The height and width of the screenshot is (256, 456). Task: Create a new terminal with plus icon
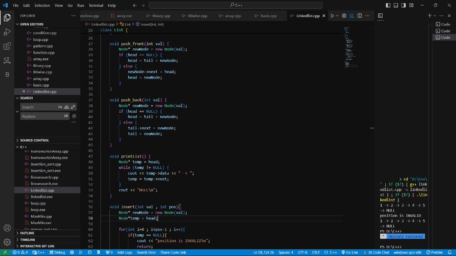click(430, 16)
